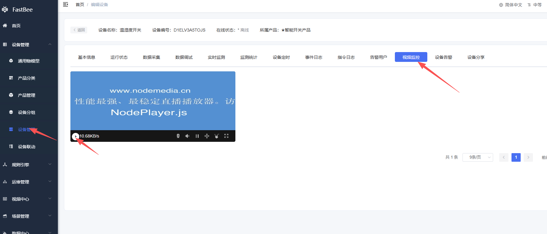This screenshot has width=547, height=234.
Task: Select the 实时监测 tab
Action: (x=216, y=57)
